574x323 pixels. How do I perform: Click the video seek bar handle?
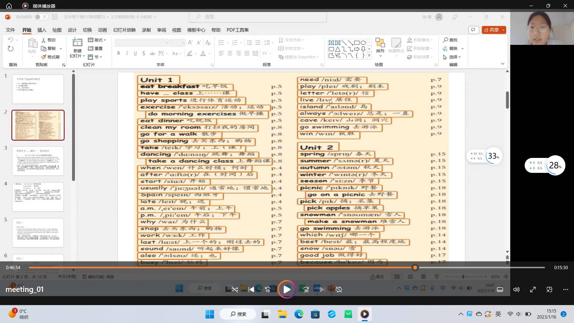[415, 267]
